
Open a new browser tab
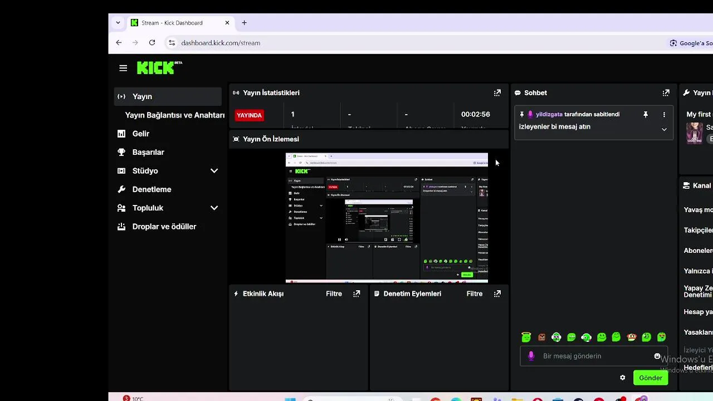[244, 23]
